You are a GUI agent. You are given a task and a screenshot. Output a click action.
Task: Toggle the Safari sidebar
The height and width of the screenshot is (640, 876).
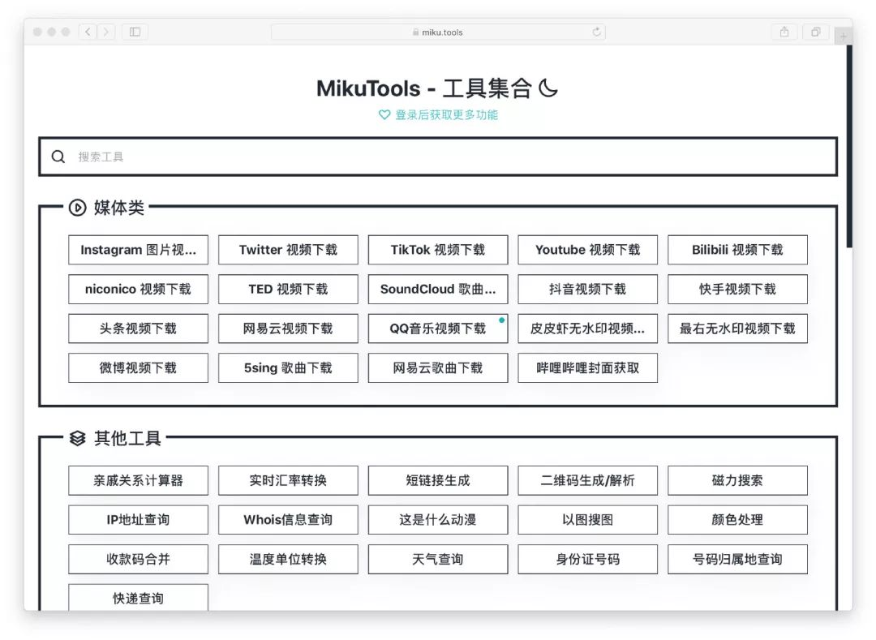coord(135,32)
